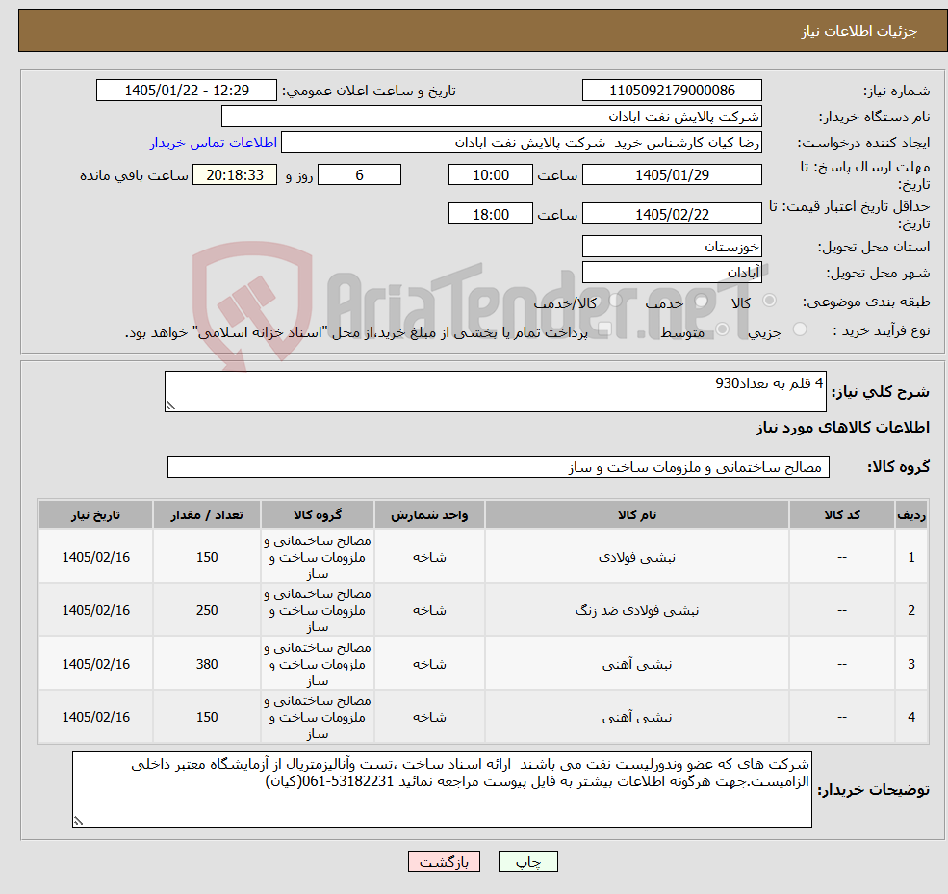948x894 pixels.
Task: Click the response deadline date 1405/01/29
Action: point(672,175)
